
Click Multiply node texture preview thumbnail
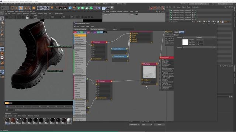coord(149,72)
